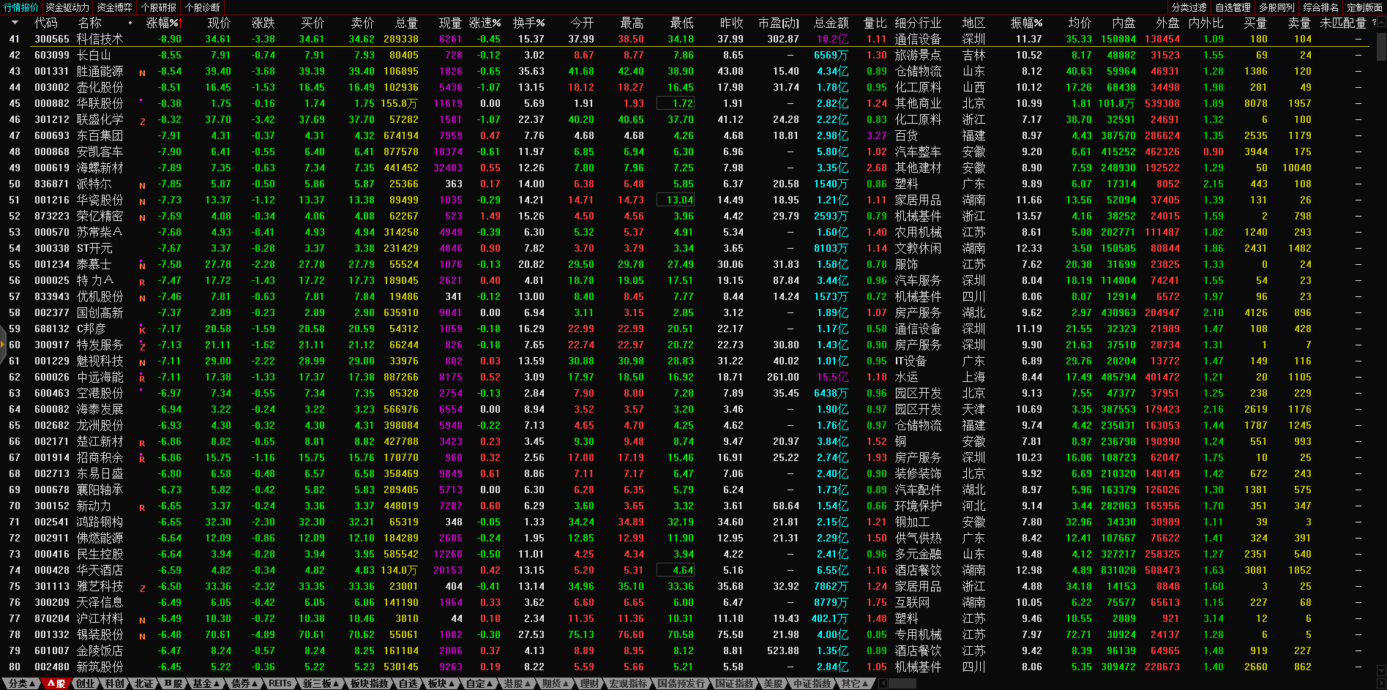
Task: Click the dropdown triangle before the 代码 column
Action: [x=15, y=23]
